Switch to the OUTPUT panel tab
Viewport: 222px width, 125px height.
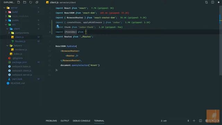point(65,121)
